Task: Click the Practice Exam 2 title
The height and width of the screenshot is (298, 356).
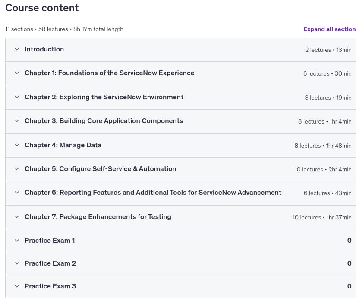Action: coord(50,263)
